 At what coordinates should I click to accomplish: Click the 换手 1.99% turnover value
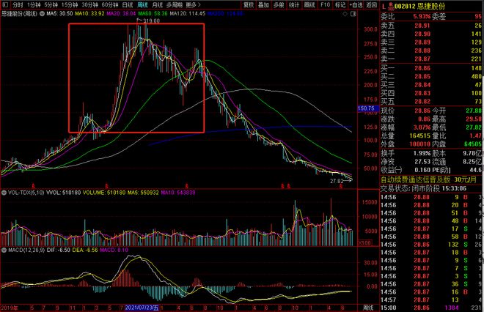pos(422,153)
